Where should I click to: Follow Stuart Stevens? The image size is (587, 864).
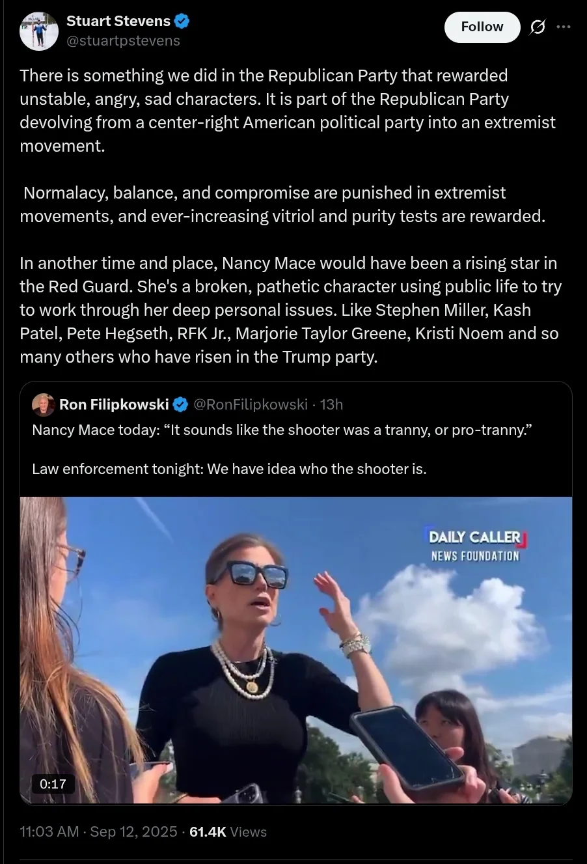coord(482,27)
